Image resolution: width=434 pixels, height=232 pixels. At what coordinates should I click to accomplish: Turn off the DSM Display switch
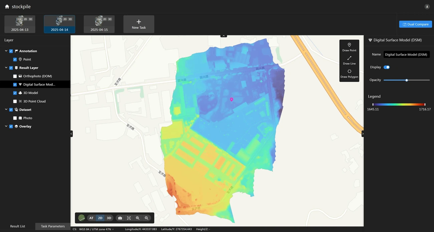pos(387,67)
